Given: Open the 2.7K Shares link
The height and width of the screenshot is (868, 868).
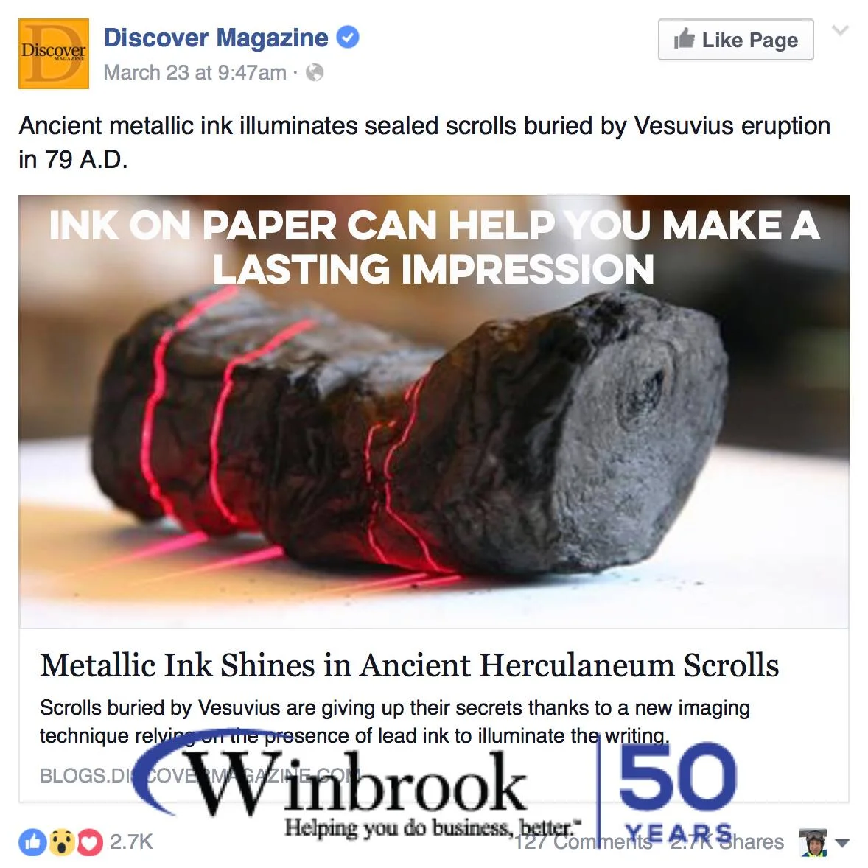Looking at the screenshot, I should (727, 842).
